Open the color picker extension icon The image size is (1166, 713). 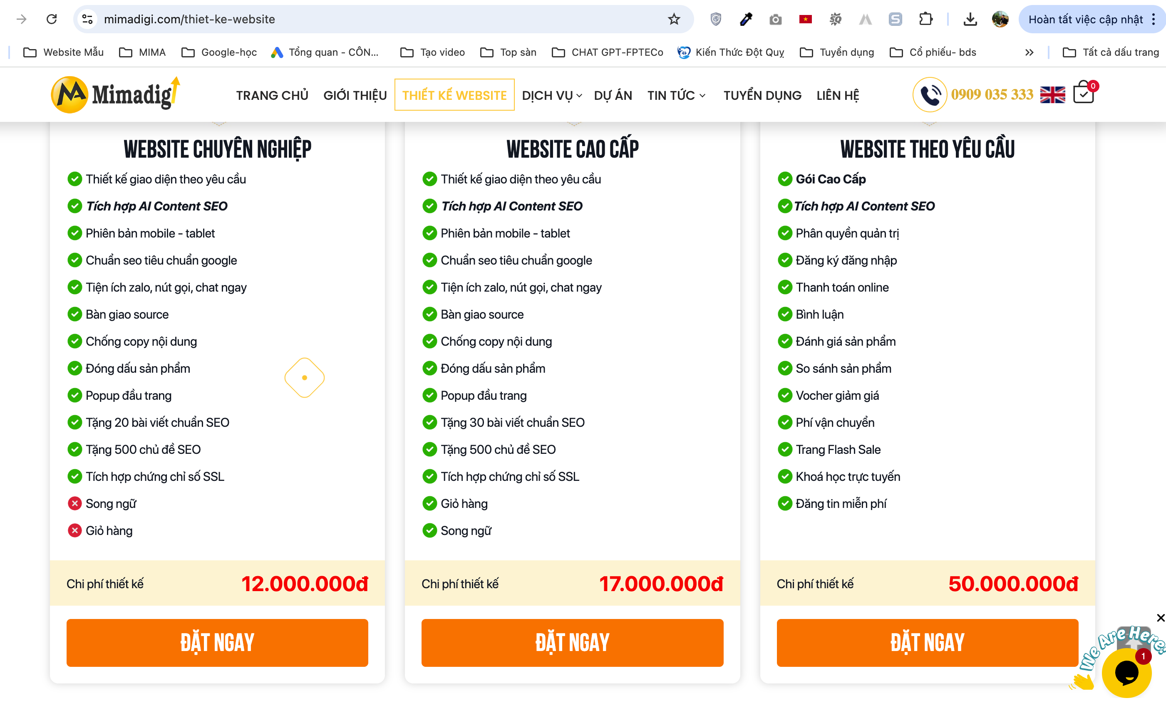(745, 20)
